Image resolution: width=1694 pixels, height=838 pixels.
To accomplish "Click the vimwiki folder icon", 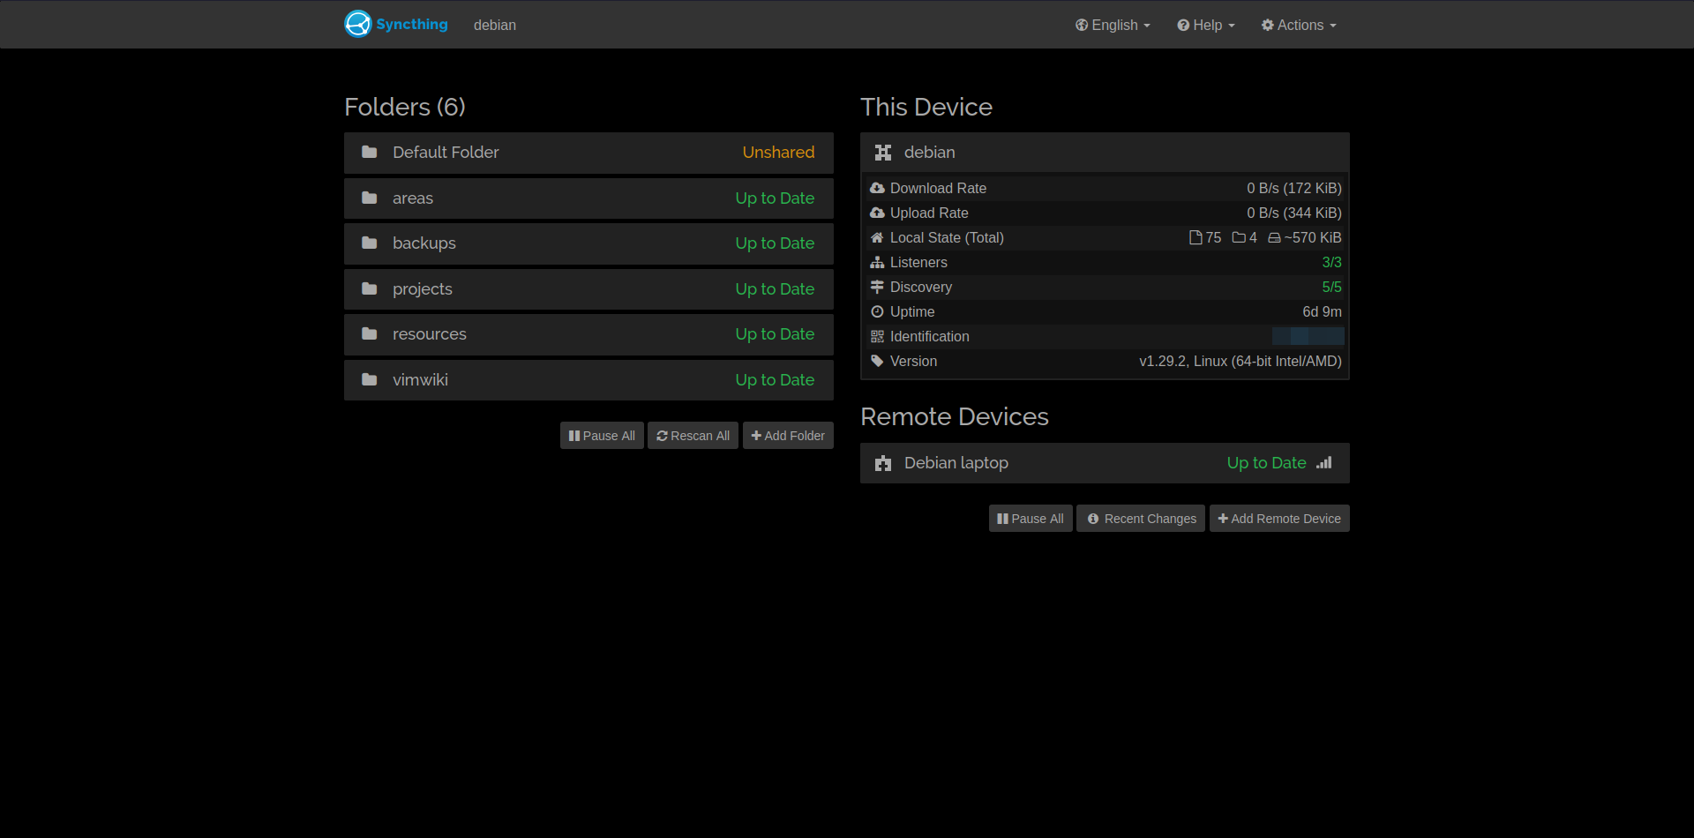I will point(370,379).
